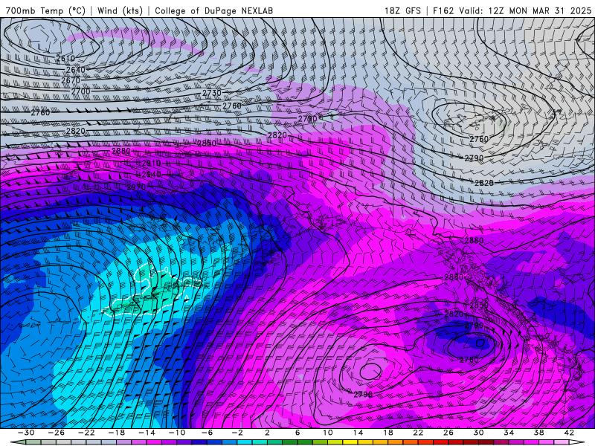Click the white "0" label on the dashed isotherm
Viewport: 595px width, 446px height.
click(x=166, y=269)
